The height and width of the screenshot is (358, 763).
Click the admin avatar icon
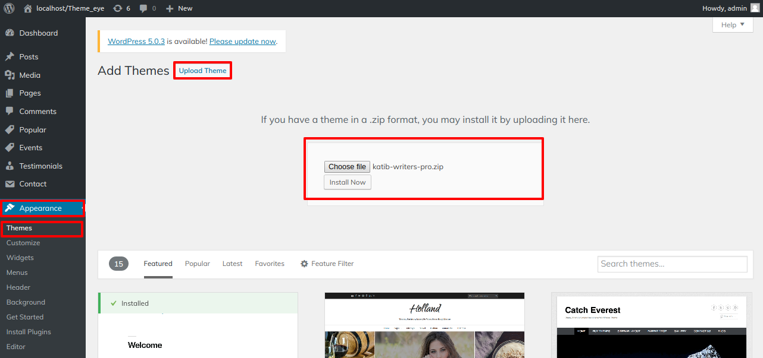755,8
